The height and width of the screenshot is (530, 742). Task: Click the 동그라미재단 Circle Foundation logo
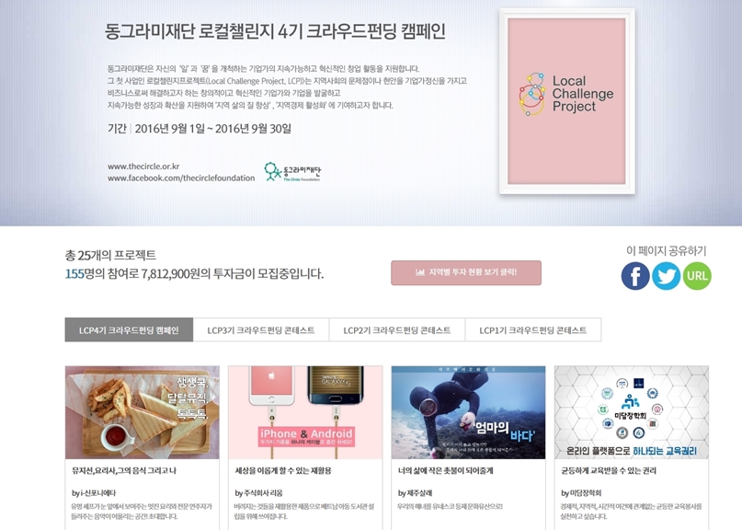(x=292, y=172)
